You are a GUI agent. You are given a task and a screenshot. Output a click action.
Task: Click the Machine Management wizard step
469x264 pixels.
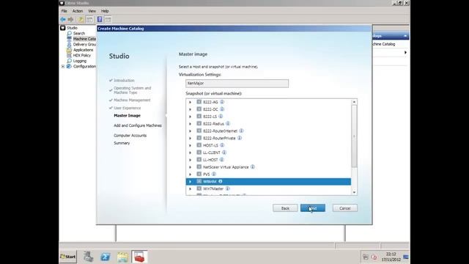point(132,100)
